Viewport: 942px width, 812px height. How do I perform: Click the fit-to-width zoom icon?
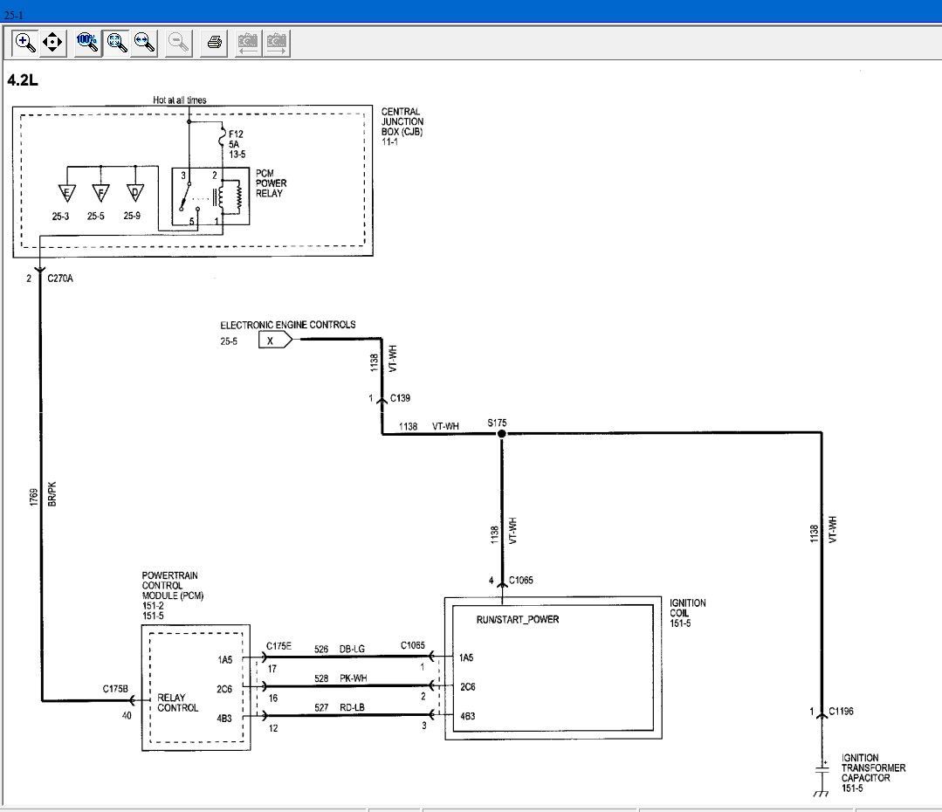point(144,42)
